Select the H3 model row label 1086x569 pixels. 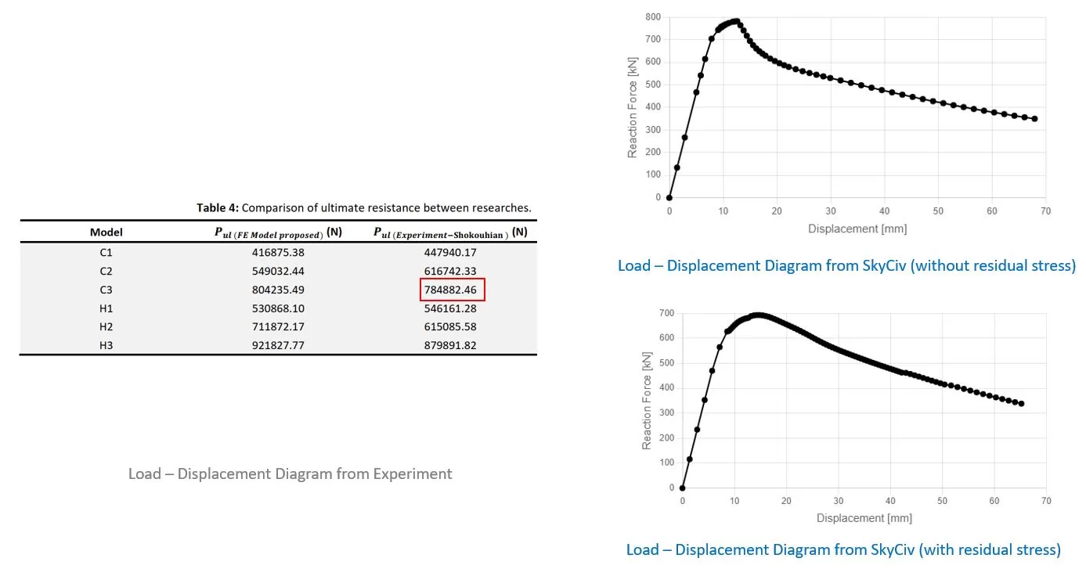click(106, 345)
